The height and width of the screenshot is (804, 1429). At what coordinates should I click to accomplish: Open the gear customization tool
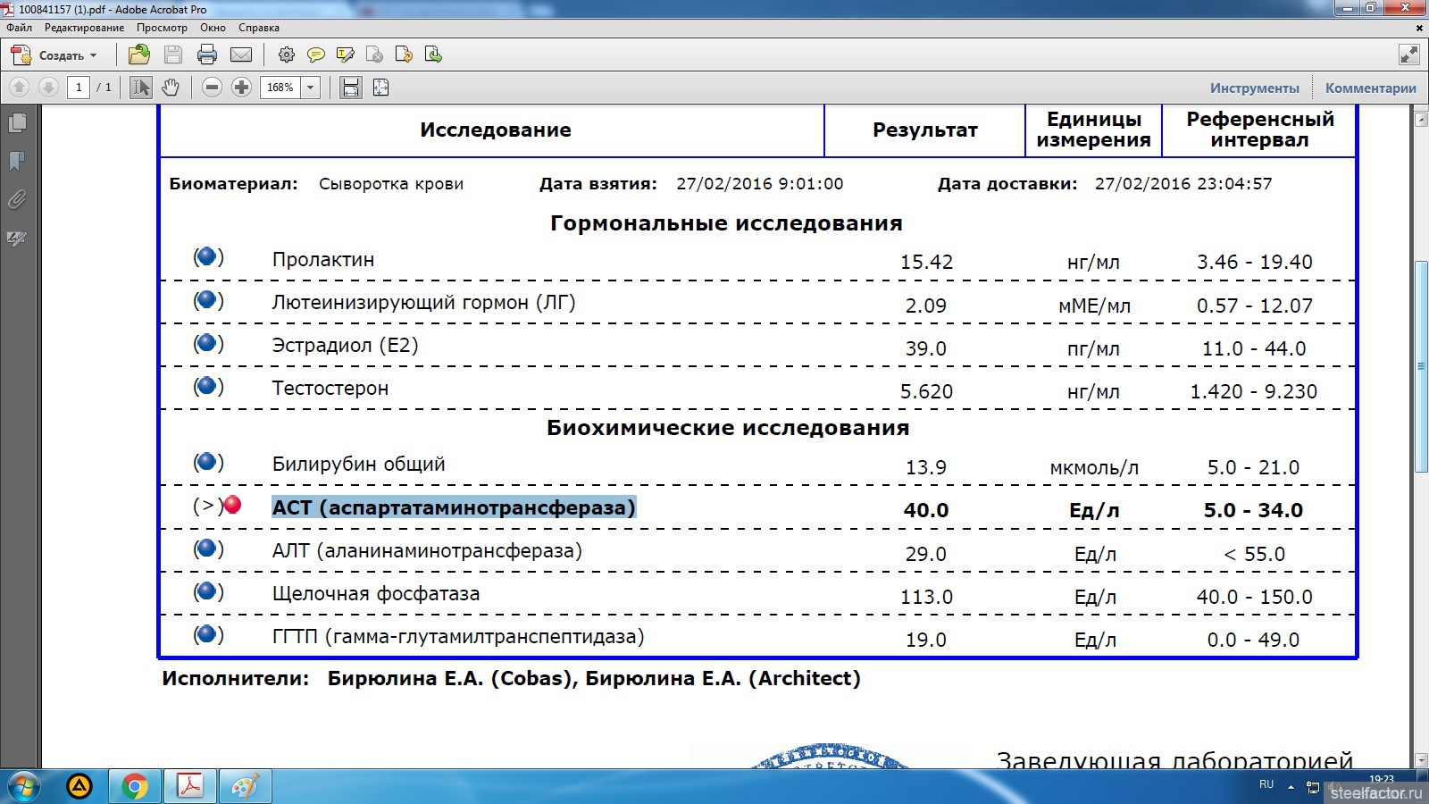[x=287, y=55]
